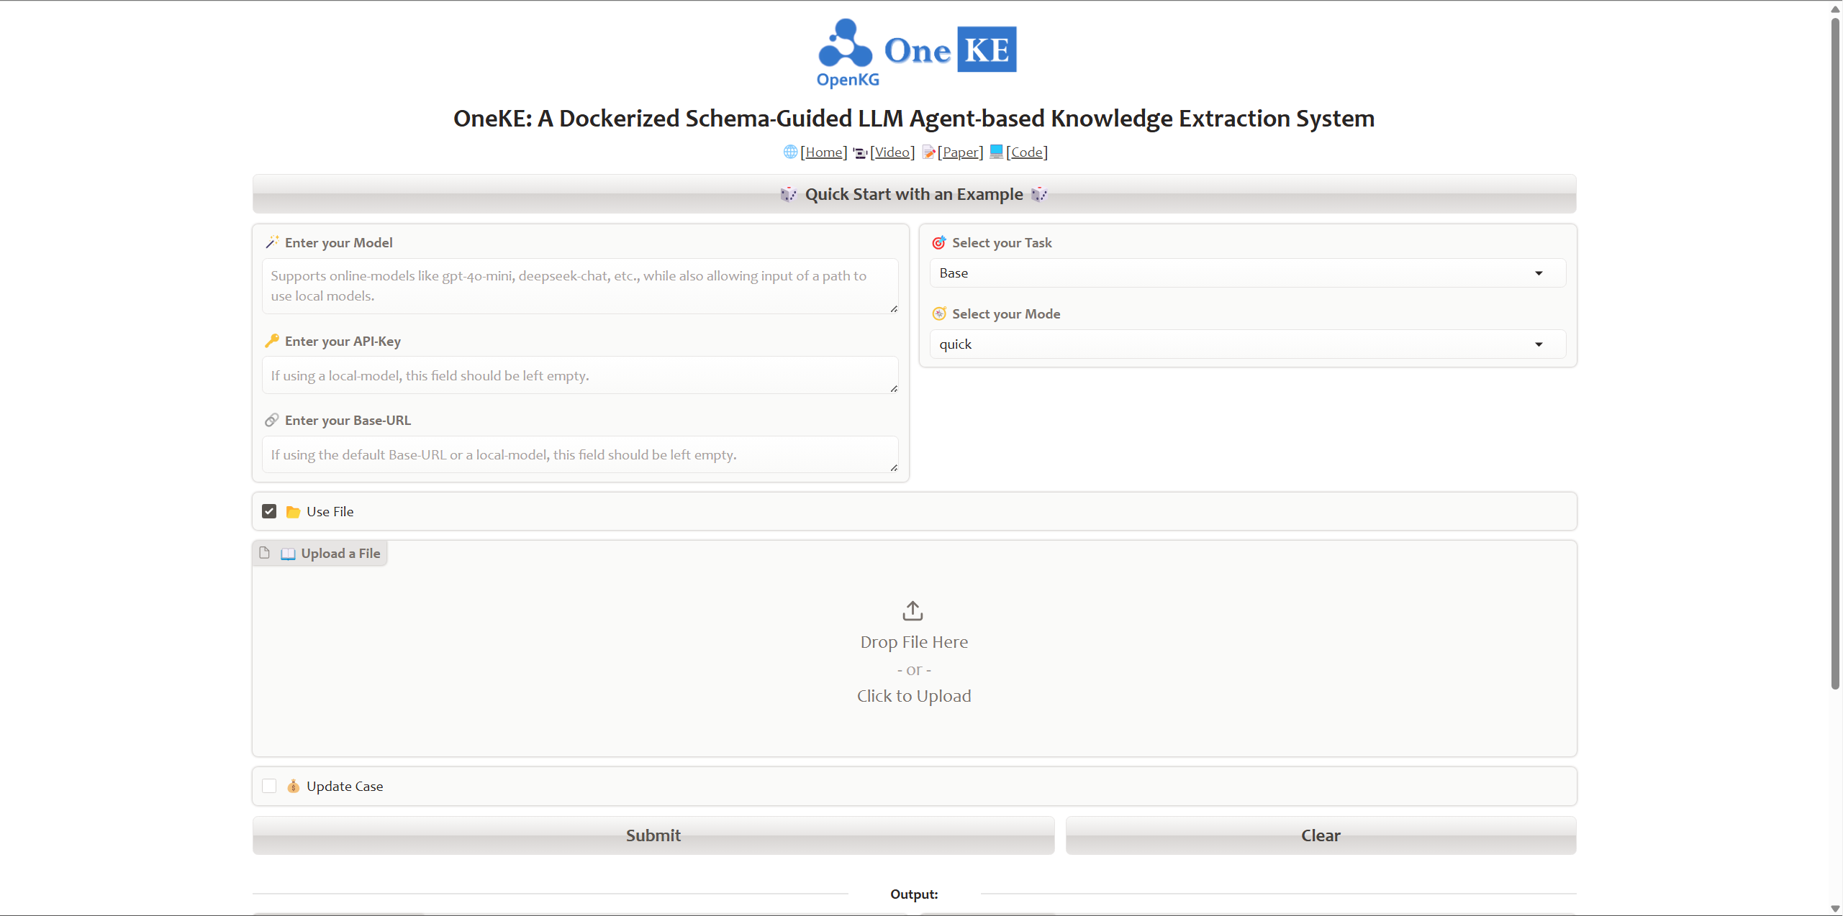Open the Select your Task dropdown

tap(1247, 273)
